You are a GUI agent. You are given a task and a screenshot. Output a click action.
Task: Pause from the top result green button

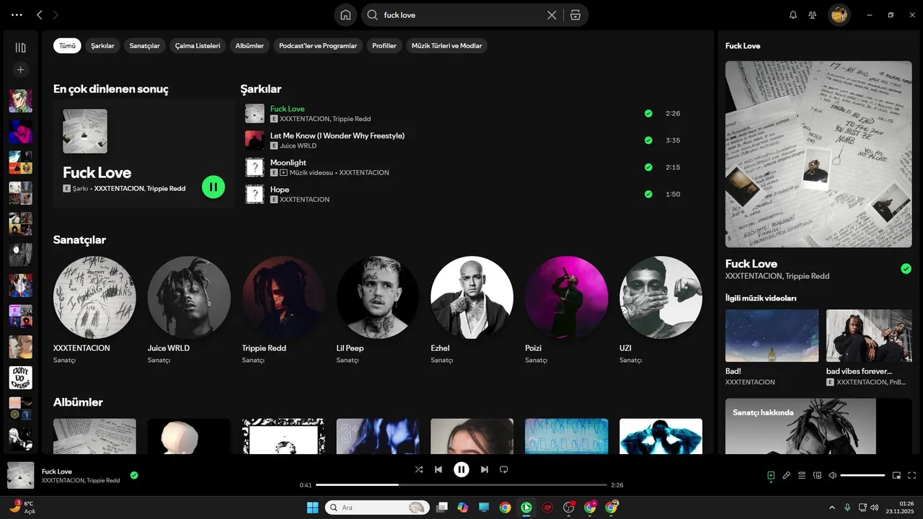[x=213, y=187]
